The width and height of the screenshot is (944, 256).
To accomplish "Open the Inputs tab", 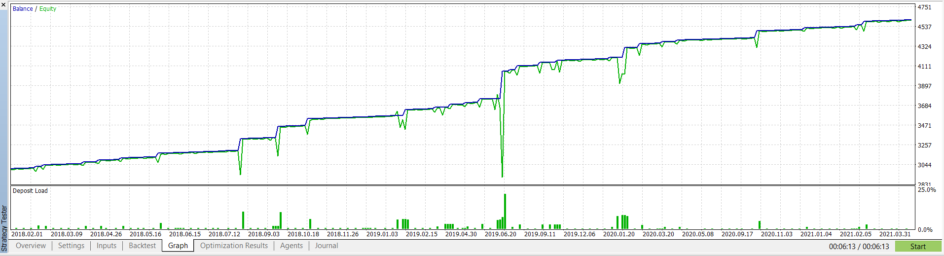I will (x=107, y=246).
